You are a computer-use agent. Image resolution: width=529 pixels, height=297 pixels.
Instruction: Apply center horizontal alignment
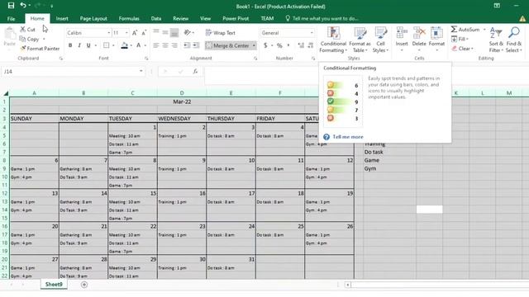coord(165,45)
